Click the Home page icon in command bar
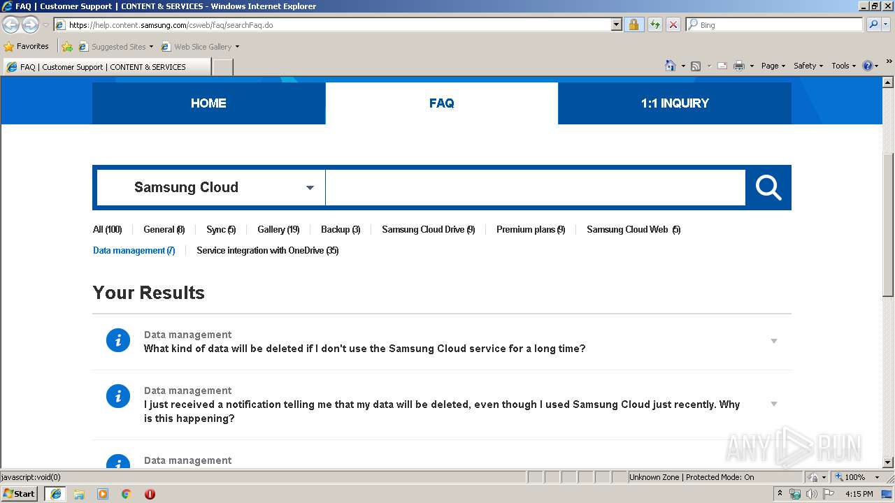895x503 pixels. [x=671, y=66]
